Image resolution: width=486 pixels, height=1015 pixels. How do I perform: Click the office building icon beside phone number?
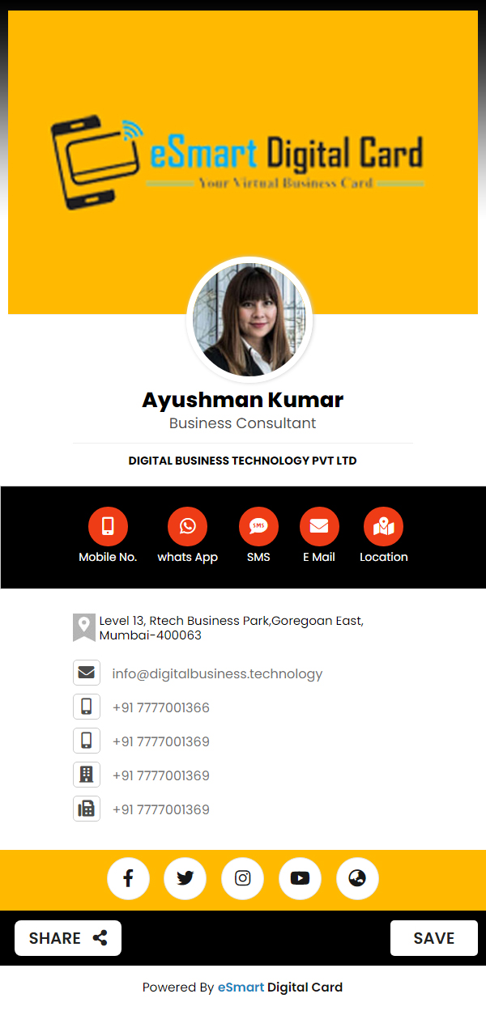pos(87,775)
